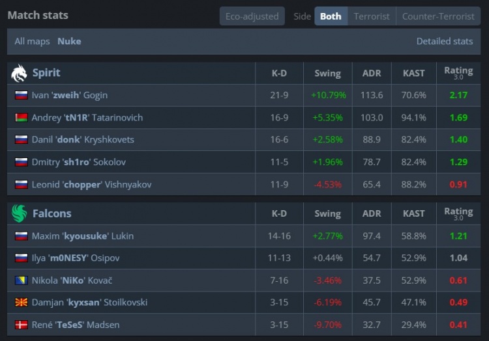Click the Spirit team dragon logo
The height and width of the screenshot is (341, 489).
[19, 73]
